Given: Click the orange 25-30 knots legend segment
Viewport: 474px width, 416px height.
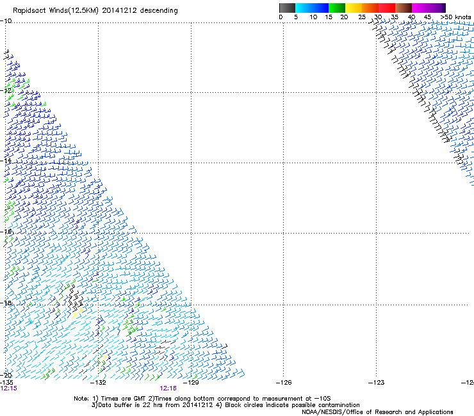Looking at the screenshot, I should (370, 8).
